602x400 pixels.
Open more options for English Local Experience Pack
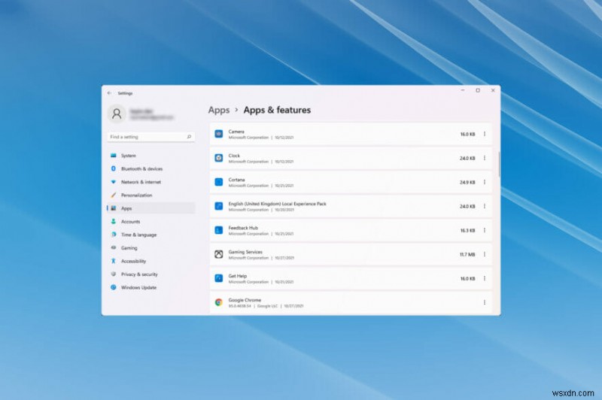[485, 206]
